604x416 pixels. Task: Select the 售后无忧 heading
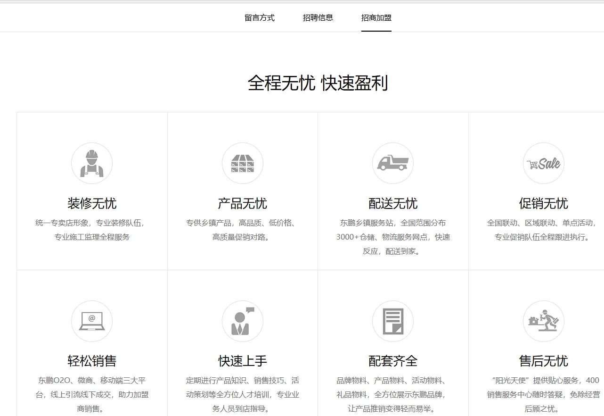(544, 361)
